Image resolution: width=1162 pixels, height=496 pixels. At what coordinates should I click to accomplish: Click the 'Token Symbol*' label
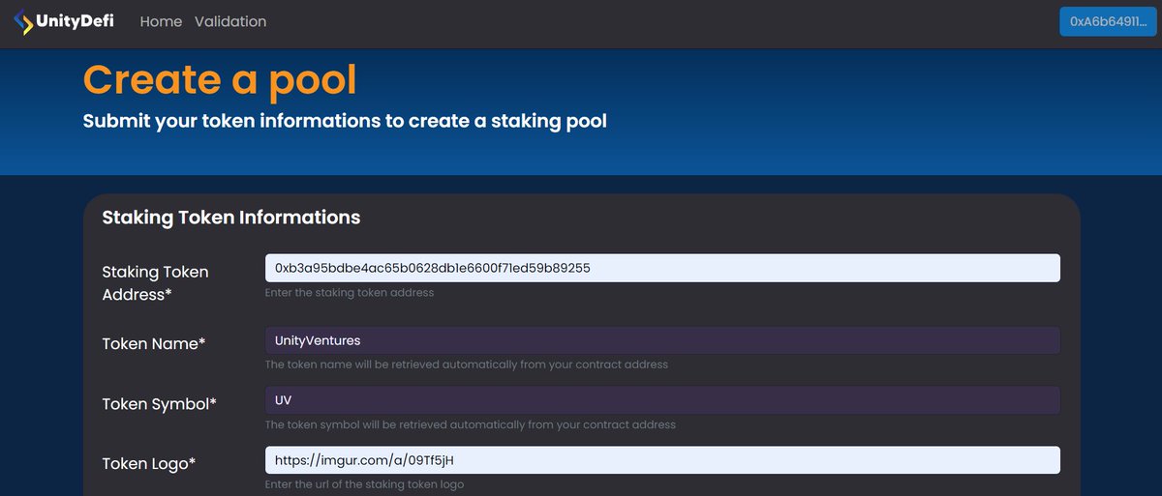pyautogui.click(x=159, y=404)
